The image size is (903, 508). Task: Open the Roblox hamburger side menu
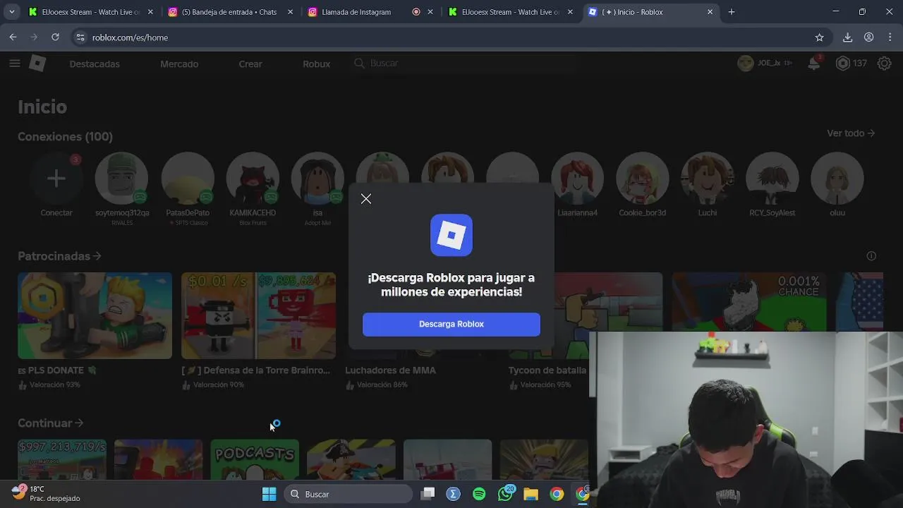click(x=14, y=64)
